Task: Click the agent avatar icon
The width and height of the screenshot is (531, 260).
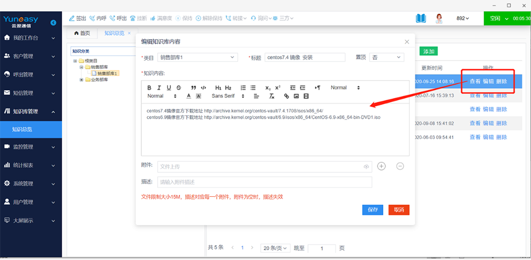Action: pyautogui.click(x=439, y=18)
